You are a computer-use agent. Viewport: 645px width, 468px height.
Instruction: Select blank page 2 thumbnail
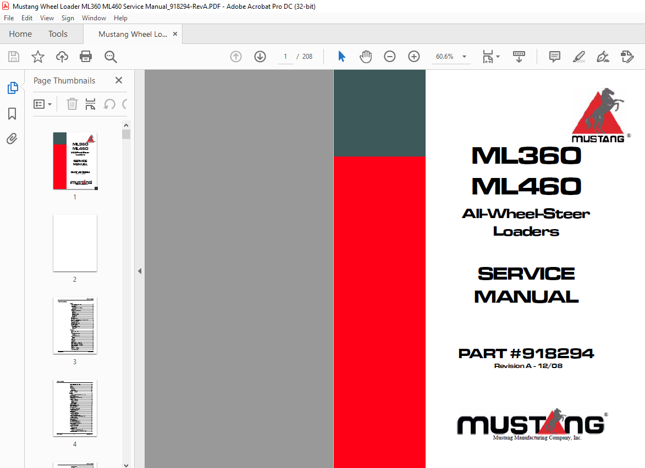click(75, 243)
